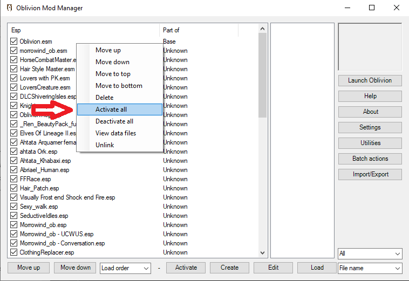Select Activate all in context menu

111,109
